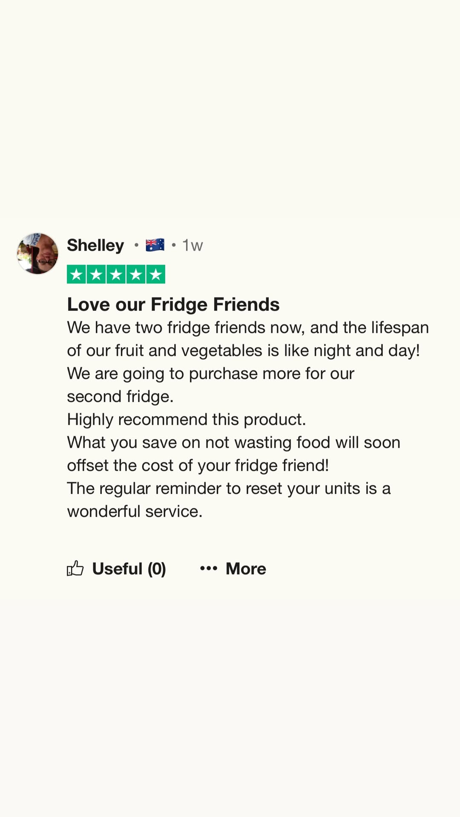Click the line Highly recommend this product
Image resolution: width=460 pixels, height=817 pixels.
187,419
